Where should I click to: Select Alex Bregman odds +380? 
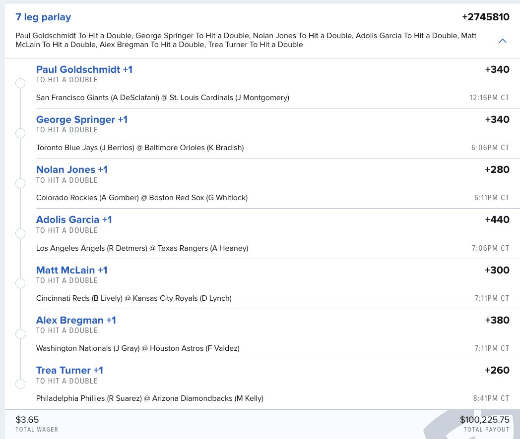[x=497, y=320]
